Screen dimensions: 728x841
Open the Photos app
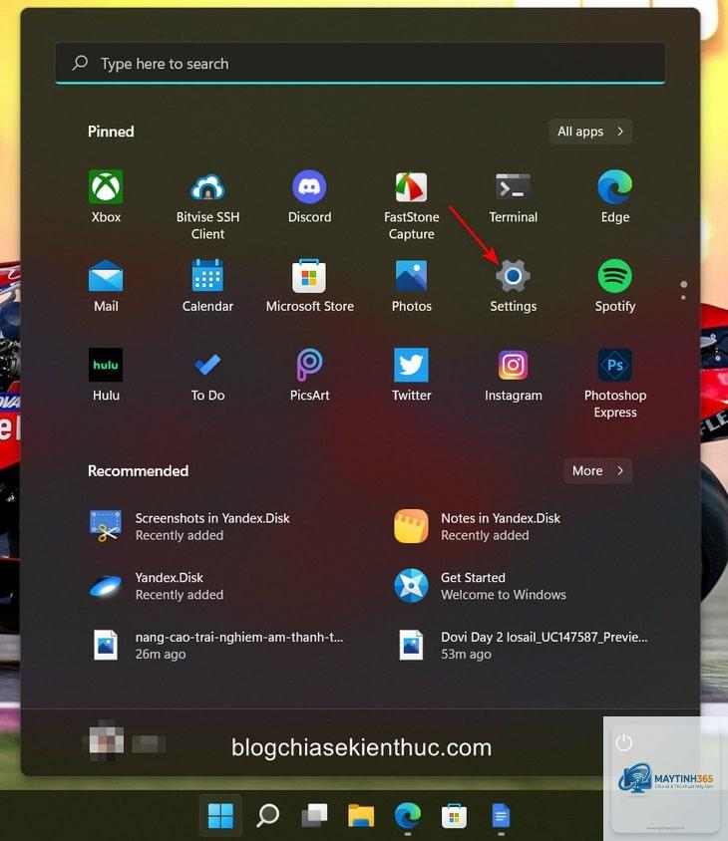[x=411, y=286]
